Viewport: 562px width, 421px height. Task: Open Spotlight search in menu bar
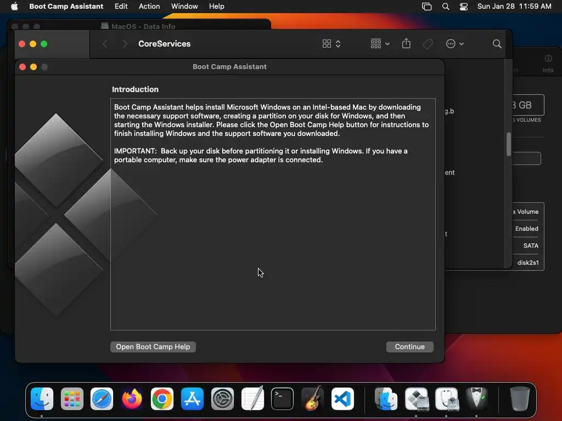point(446,7)
